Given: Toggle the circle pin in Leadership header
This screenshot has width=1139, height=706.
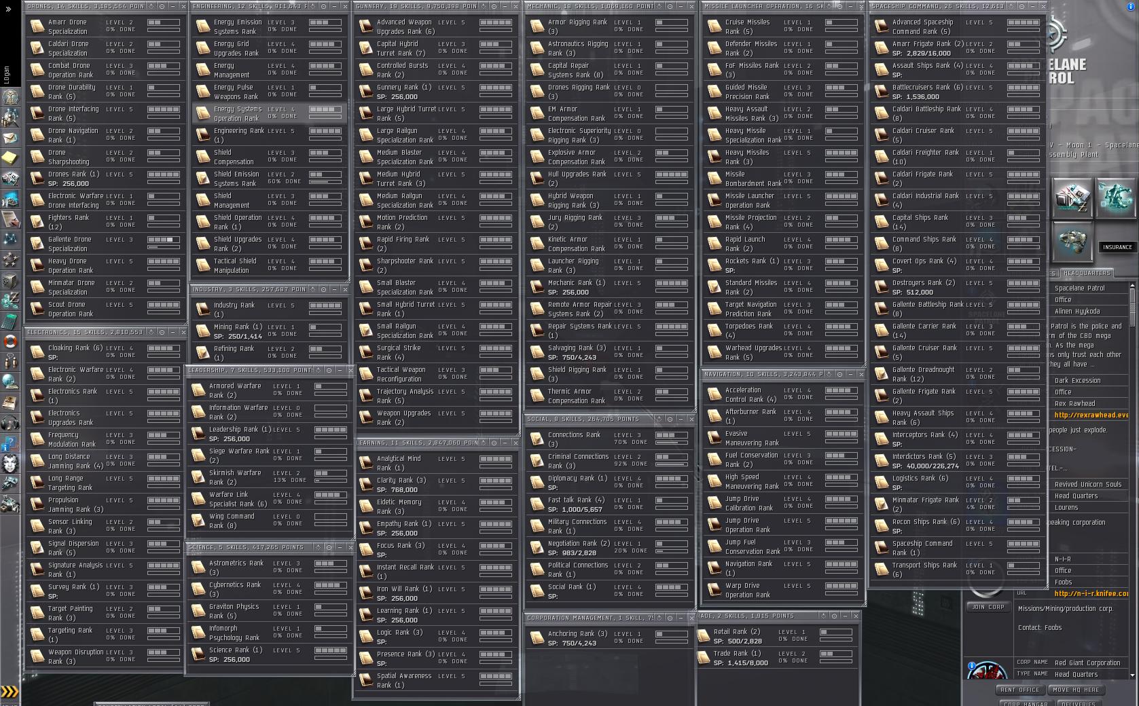Looking at the screenshot, I should click(x=329, y=370).
